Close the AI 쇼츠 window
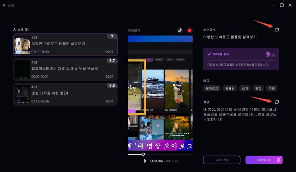 (x=290, y=5)
